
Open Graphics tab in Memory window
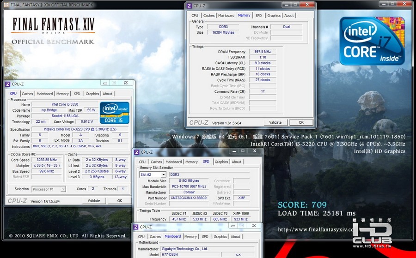click(274, 16)
